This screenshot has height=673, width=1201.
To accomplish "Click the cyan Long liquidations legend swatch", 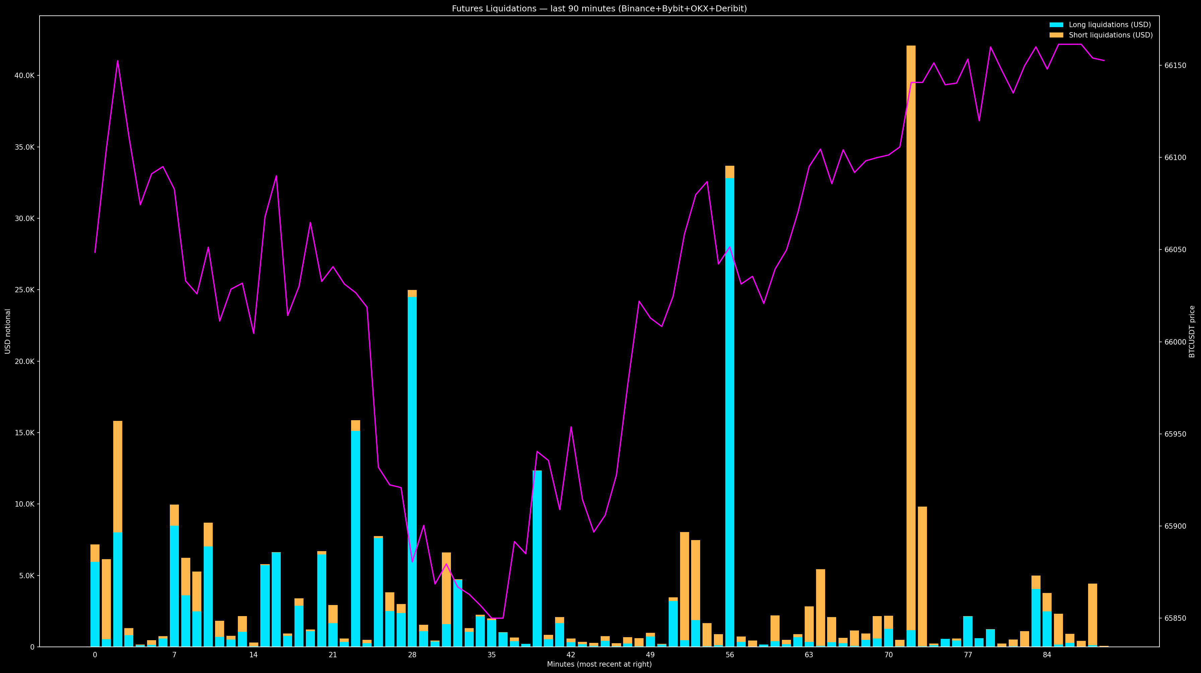I will (x=1056, y=25).
